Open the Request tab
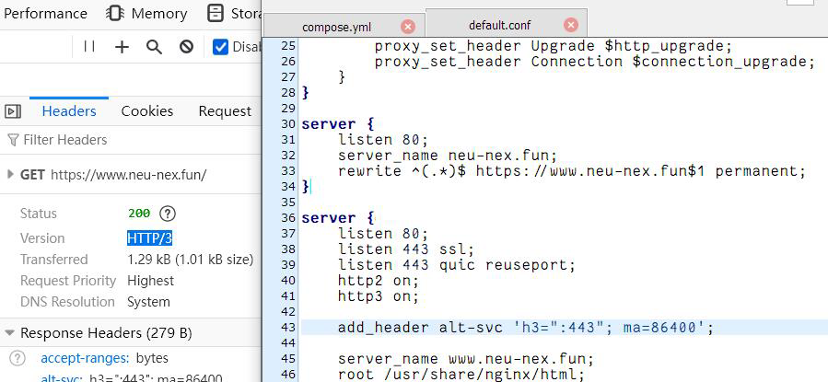The width and height of the screenshot is (828, 382). tap(225, 111)
